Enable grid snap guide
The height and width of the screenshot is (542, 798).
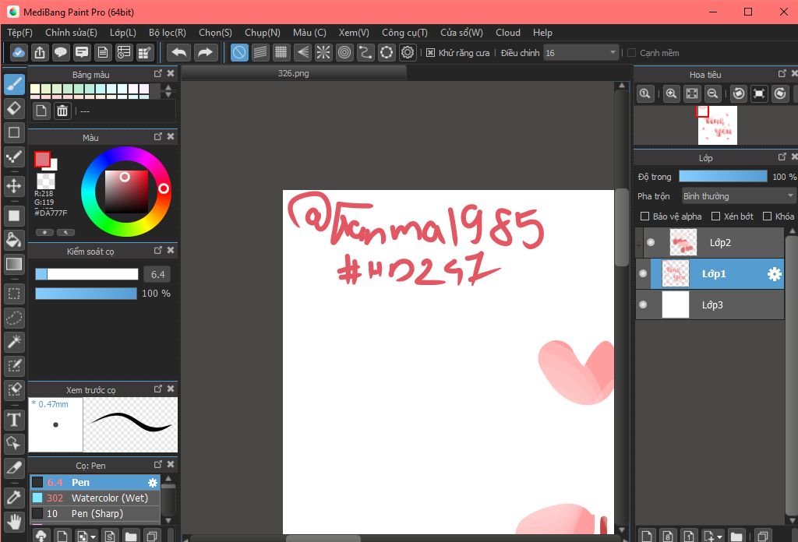(x=281, y=52)
